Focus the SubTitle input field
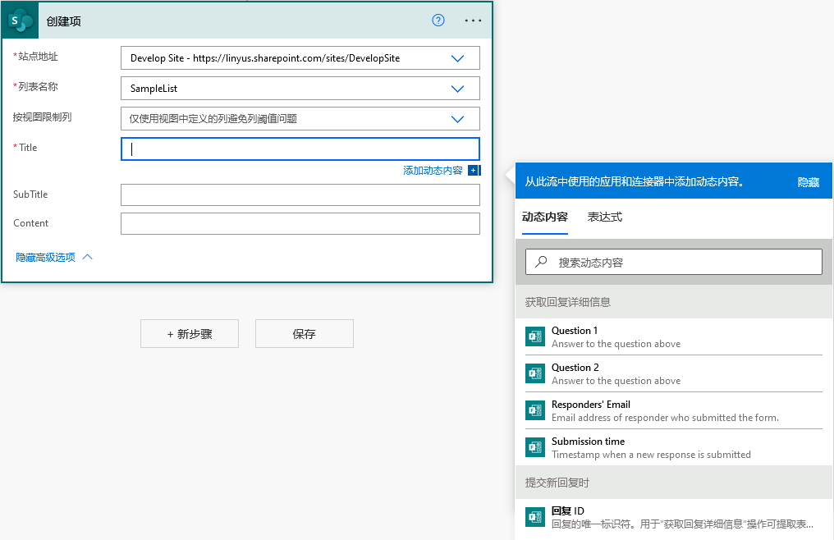834x540 pixels. [300, 194]
